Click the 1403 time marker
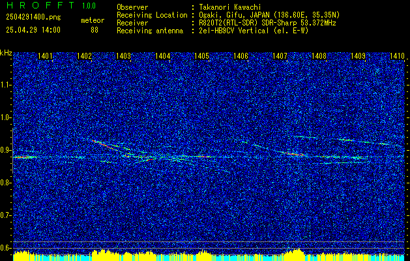 coord(123,55)
